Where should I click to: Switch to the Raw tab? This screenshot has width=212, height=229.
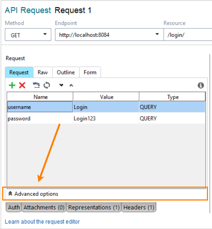coord(43,72)
